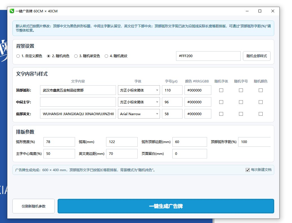Toggle 随机字号 checkbox for 中间主字 row

point(241,102)
